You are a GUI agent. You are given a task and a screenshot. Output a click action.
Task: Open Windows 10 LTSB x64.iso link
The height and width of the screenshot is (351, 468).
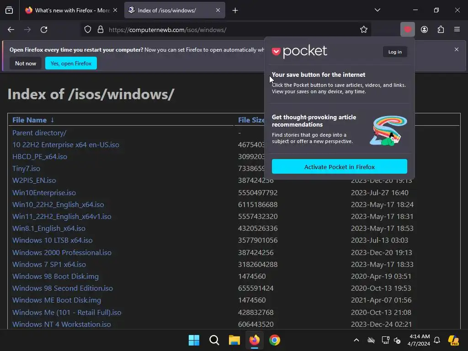52,240
